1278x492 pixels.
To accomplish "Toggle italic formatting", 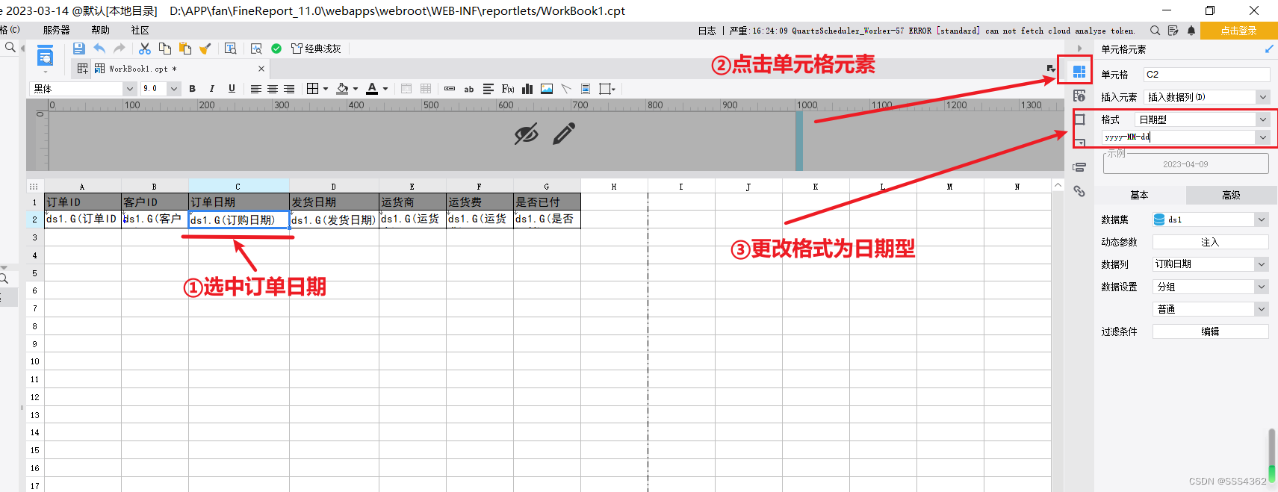I will pyautogui.click(x=212, y=89).
